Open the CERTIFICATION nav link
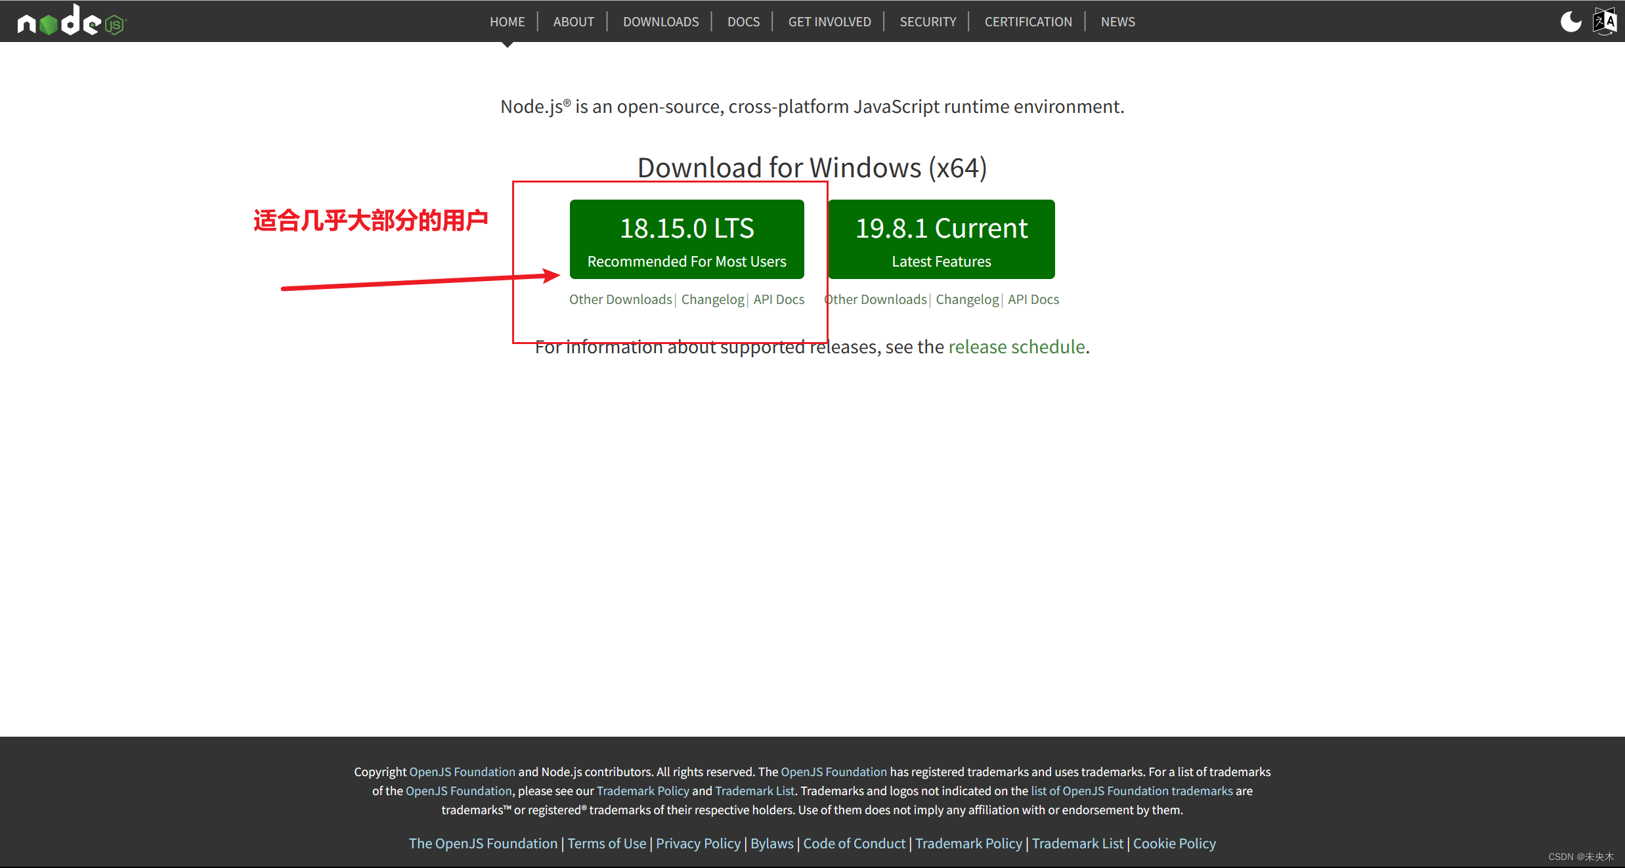The width and height of the screenshot is (1625, 868). (x=1028, y=22)
